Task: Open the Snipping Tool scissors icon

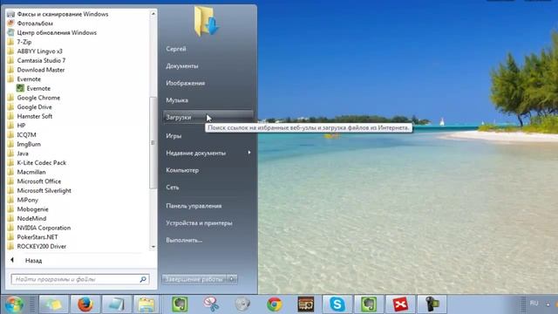Action: (211, 304)
